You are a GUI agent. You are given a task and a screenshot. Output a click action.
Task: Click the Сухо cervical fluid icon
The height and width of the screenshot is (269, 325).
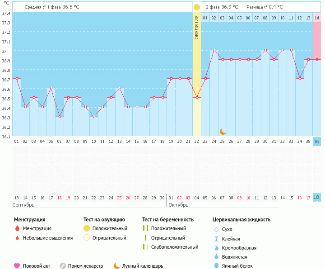point(217,229)
